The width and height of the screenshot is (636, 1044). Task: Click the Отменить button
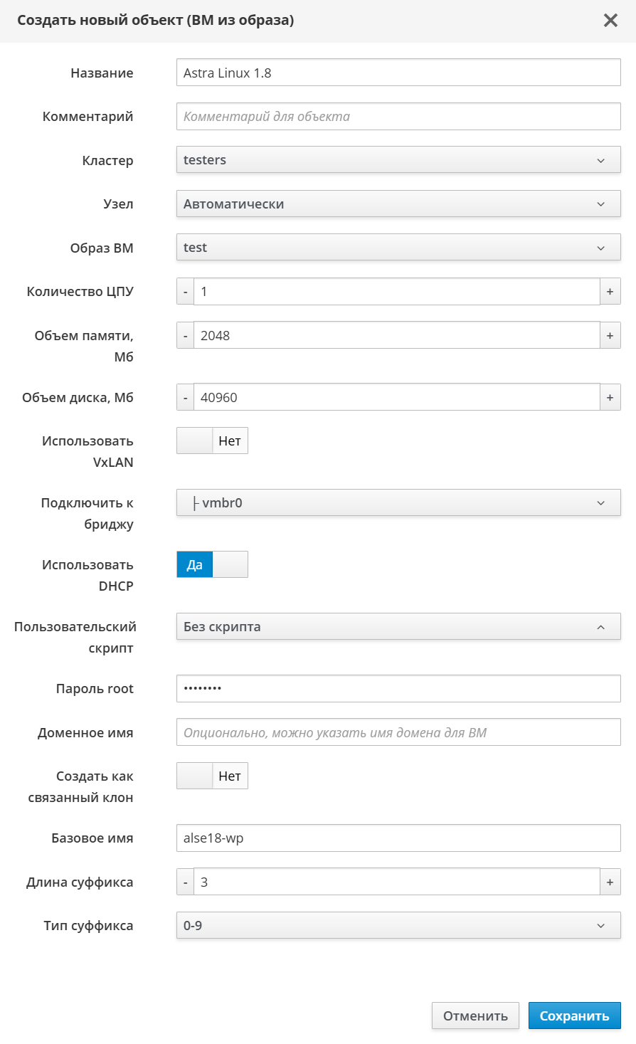coord(475,1016)
